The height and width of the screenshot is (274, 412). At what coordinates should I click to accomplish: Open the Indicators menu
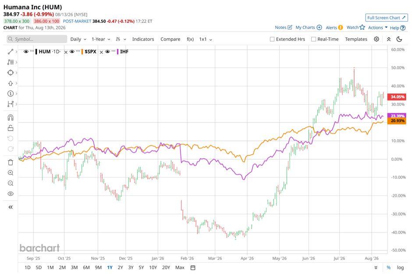pos(143,39)
